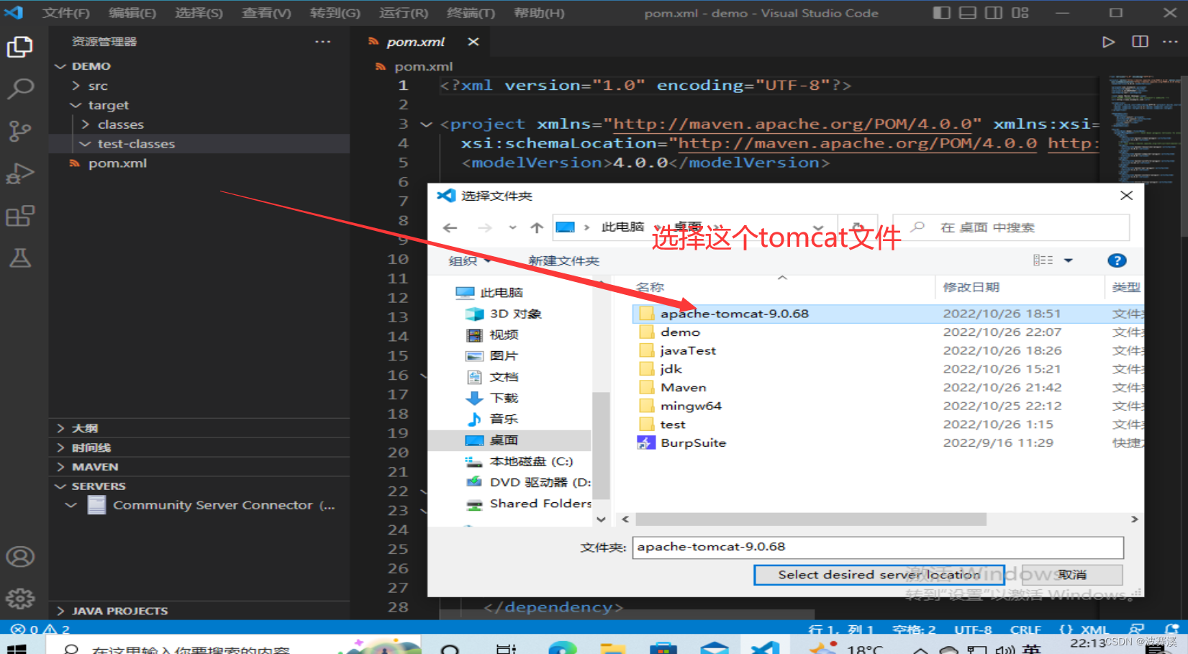
Task: Click 取消 cancel button in dialog
Action: [x=1071, y=575]
